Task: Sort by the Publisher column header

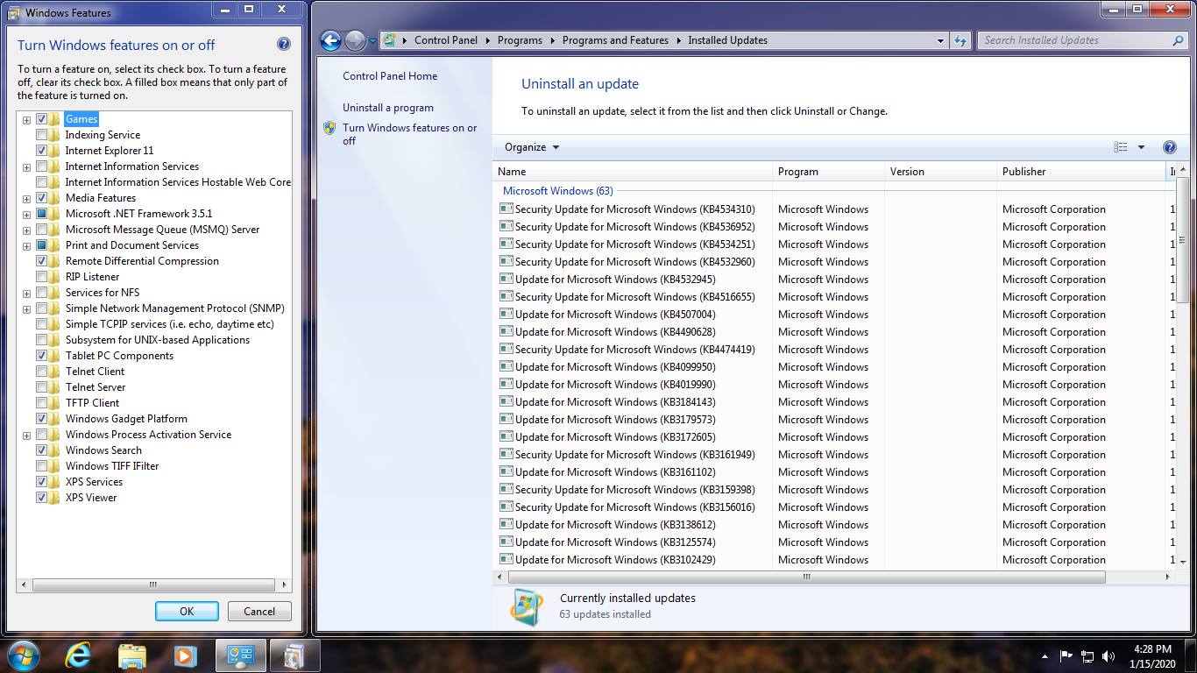Action: pyautogui.click(x=1081, y=172)
